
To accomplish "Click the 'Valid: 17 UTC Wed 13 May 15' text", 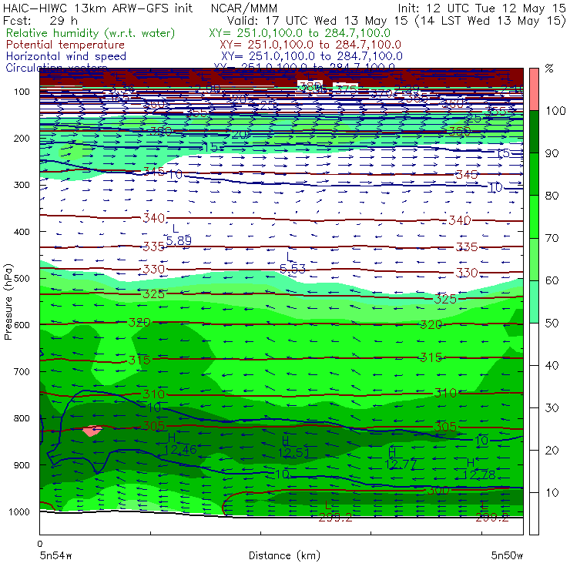I will tap(317, 20).
